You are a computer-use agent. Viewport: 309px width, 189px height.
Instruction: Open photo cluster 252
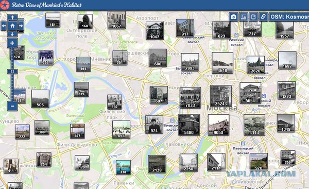point(46,58)
